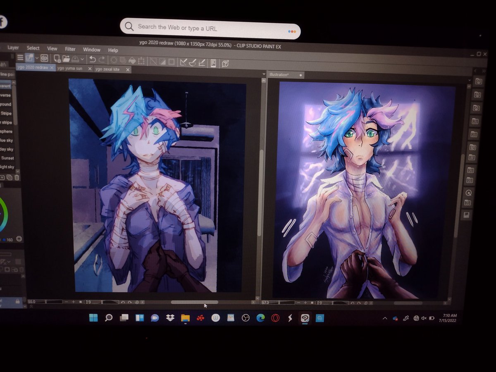The image size is (496, 372).
Task: Open the CLIP STUDIO swirl icon
Action: tap(44, 58)
